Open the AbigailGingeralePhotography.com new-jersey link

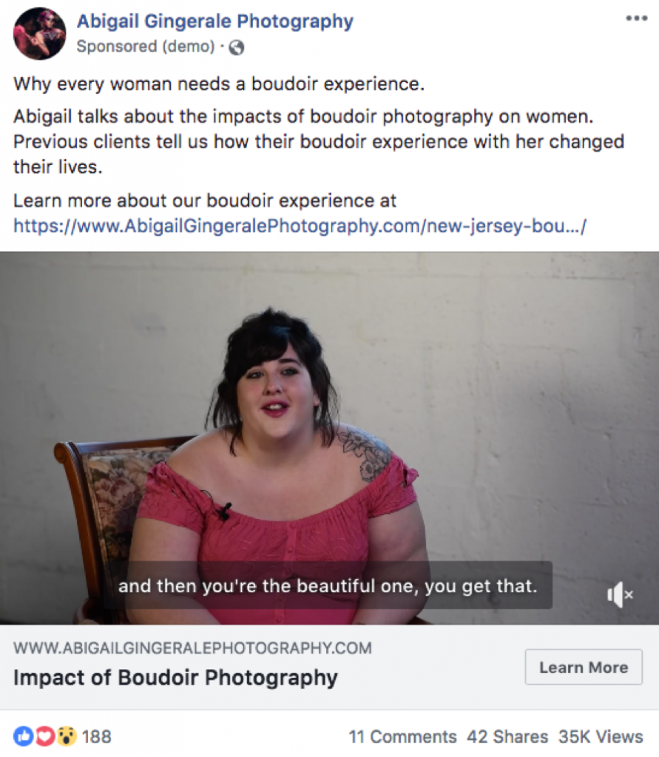click(300, 225)
